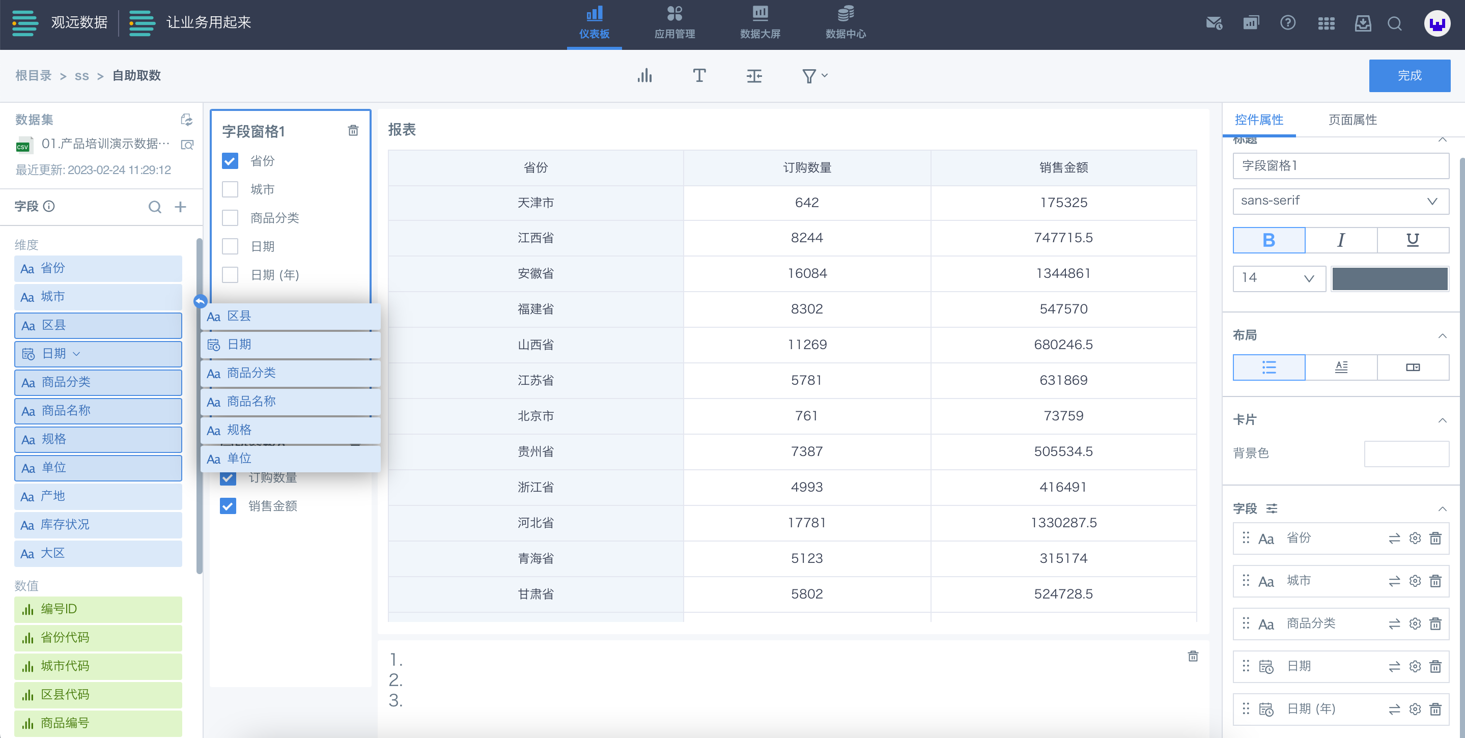Click the help question mark icon
The image size is (1465, 738).
click(1287, 23)
